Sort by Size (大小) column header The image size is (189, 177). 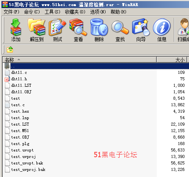[172, 60]
